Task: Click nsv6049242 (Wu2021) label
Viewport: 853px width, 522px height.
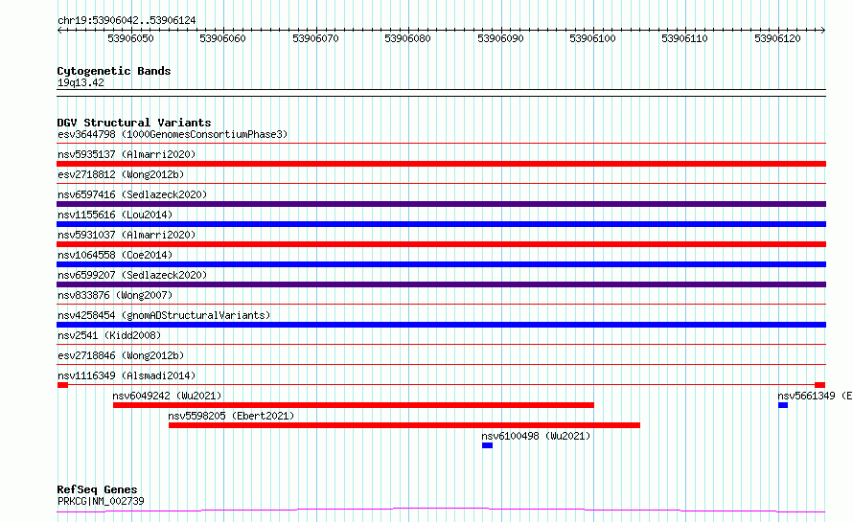Action: (167, 396)
